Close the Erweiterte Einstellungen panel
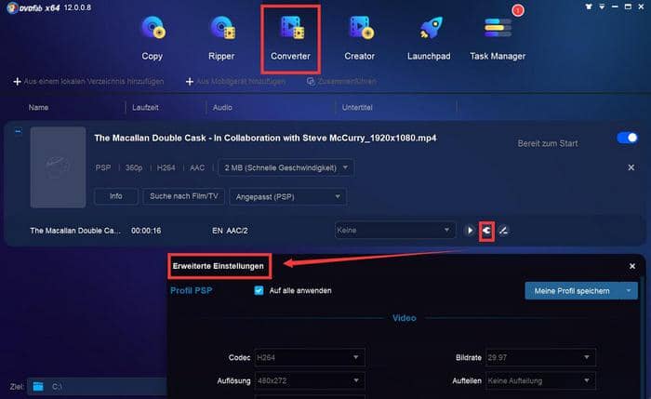 click(x=631, y=266)
